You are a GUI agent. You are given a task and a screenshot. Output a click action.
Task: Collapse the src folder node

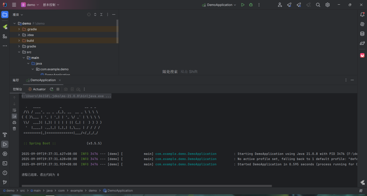pyautogui.click(x=19, y=52)
